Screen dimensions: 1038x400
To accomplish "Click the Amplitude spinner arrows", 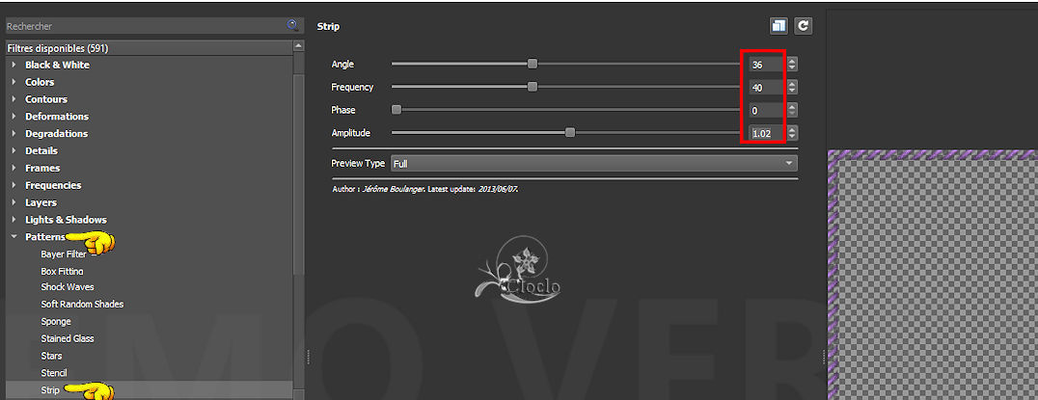I will 792,133.
